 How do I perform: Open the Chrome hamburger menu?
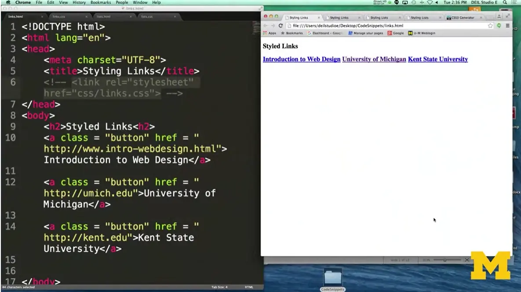pos(507,26)
